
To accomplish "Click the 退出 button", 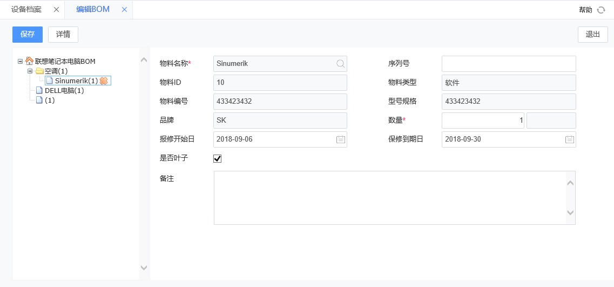I will click(x=592, y=35).
